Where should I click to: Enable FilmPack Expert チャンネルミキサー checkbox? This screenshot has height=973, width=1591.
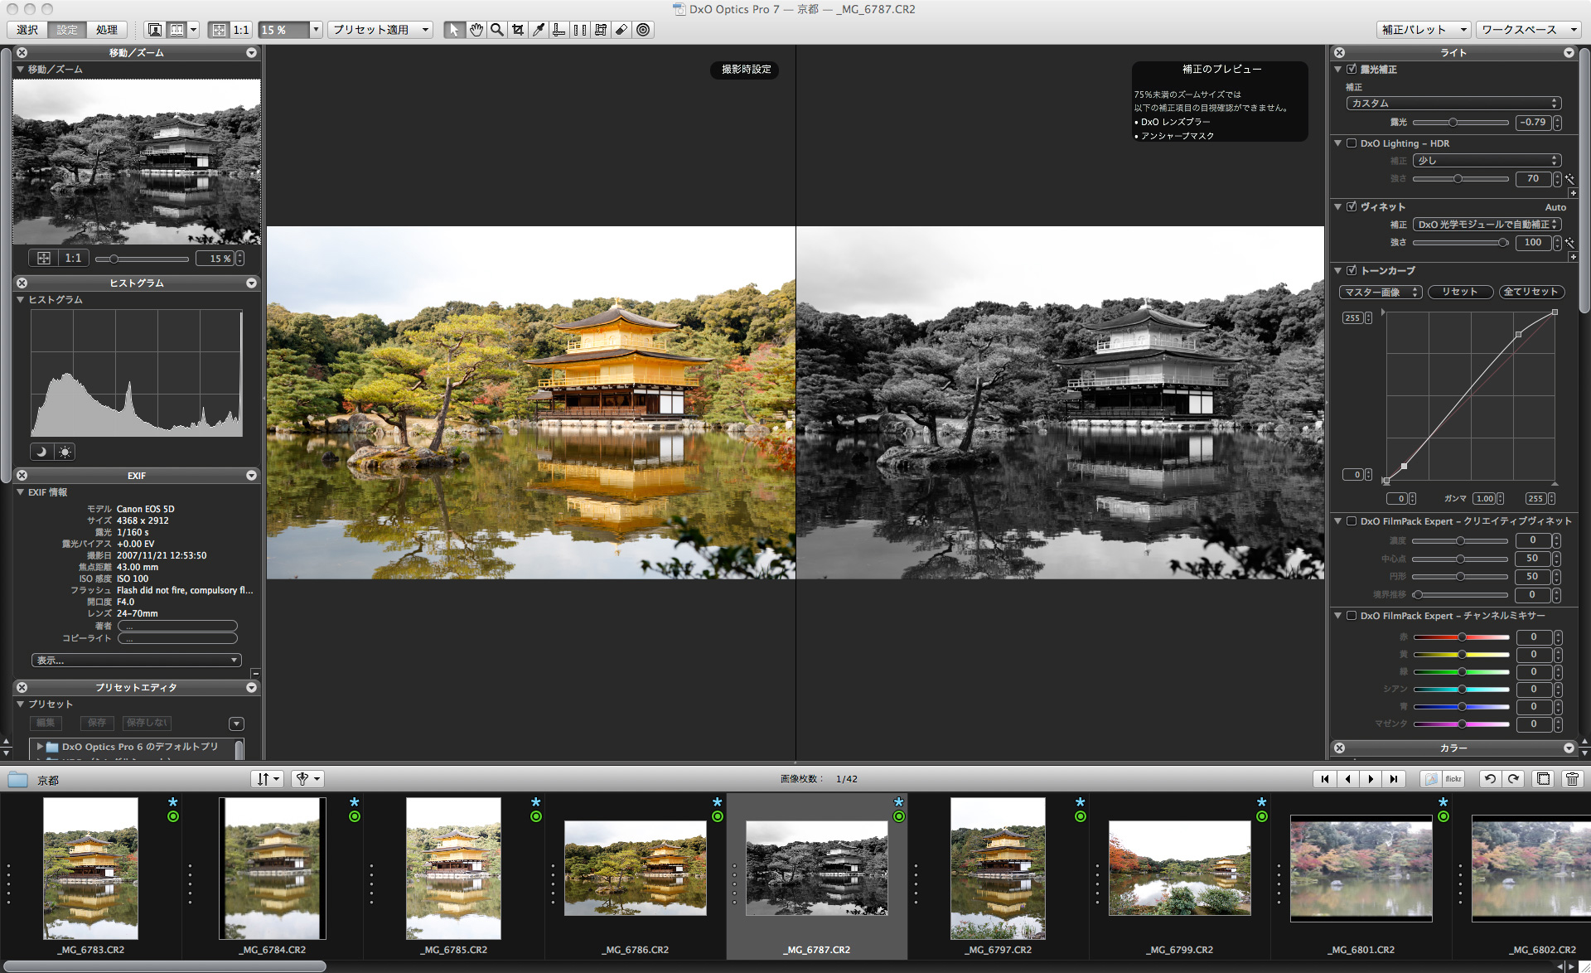click(x=1352, y=616)
